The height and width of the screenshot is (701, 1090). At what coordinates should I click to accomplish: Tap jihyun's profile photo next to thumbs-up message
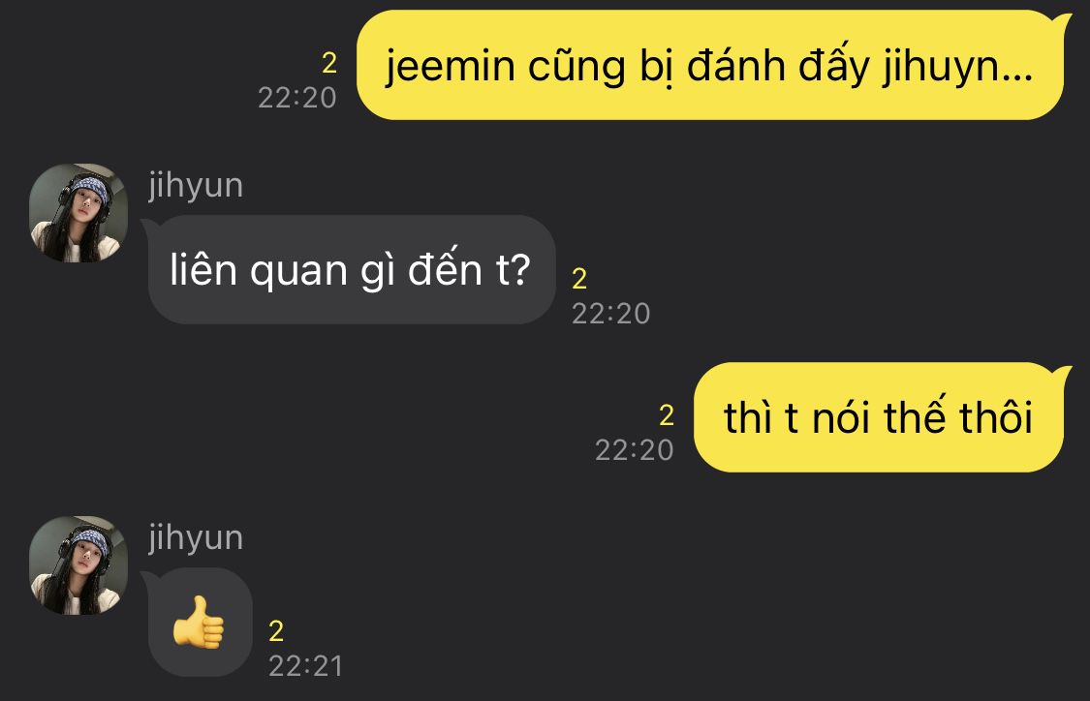coord(78,564)
